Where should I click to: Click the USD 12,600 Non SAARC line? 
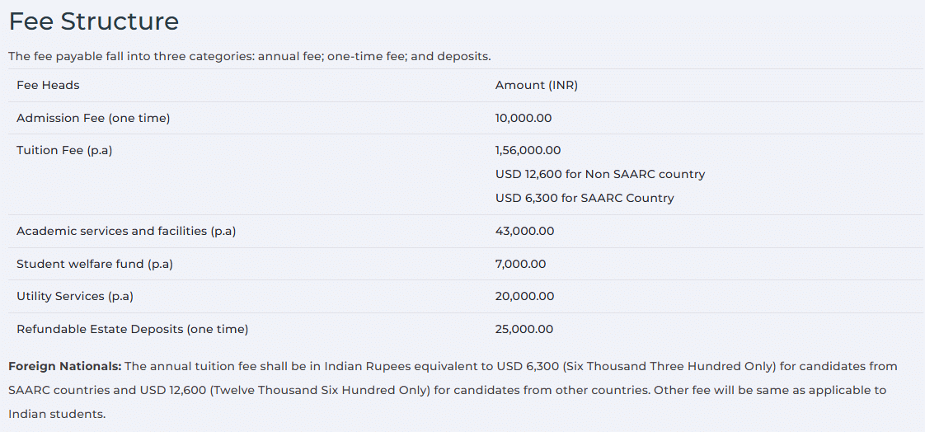click(600, 174)
